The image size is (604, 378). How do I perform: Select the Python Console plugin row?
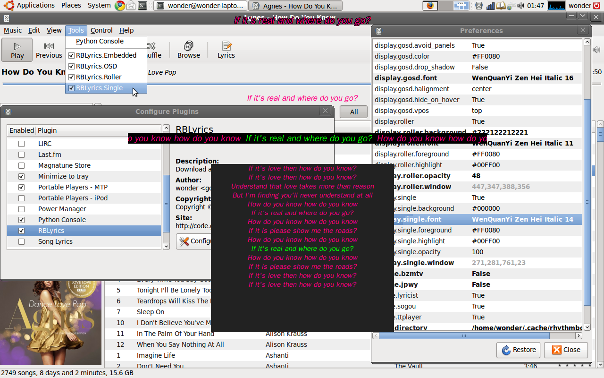(x=84, y=220)
